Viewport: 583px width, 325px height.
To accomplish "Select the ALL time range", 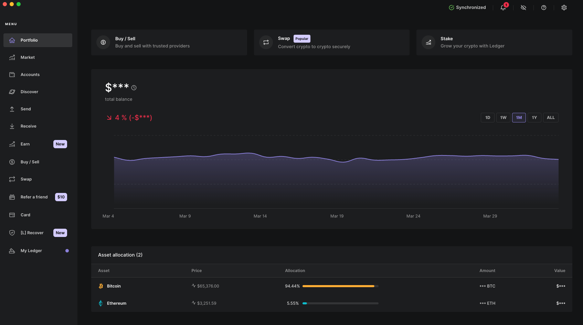I will pos(551,118).
